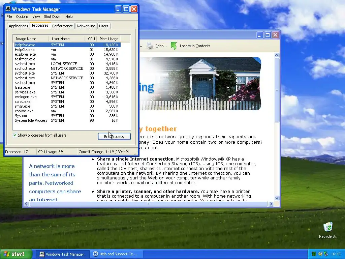345x259 pixels.
Task: Activate Windows Task Manager taskbar button
Action: pos(62,254)
